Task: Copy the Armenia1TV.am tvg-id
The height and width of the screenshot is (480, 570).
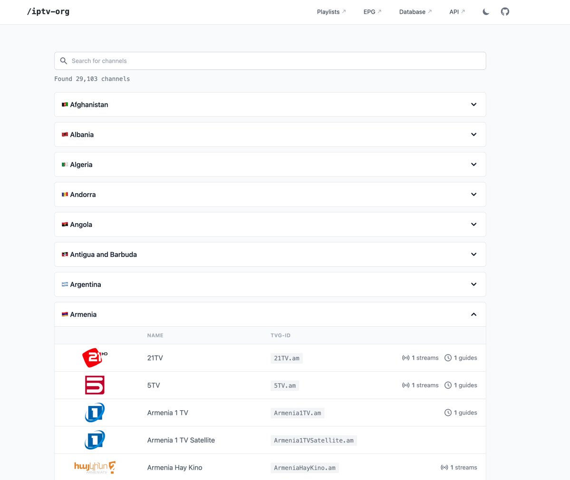Action: coord(297,413)
